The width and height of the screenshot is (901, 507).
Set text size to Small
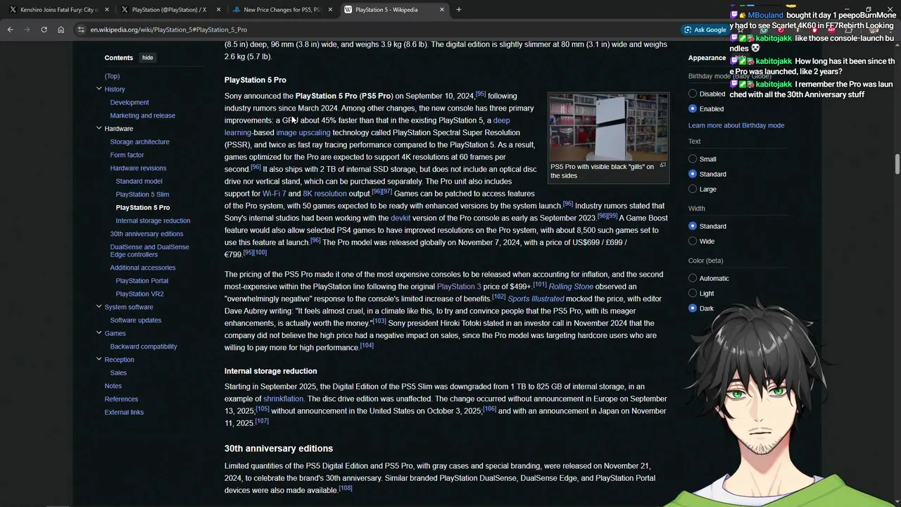[693, 159]
